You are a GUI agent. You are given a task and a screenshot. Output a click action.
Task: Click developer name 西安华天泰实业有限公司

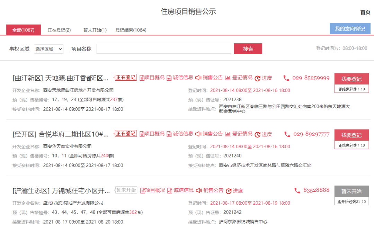pyautogui.click(x=67, y=146)
